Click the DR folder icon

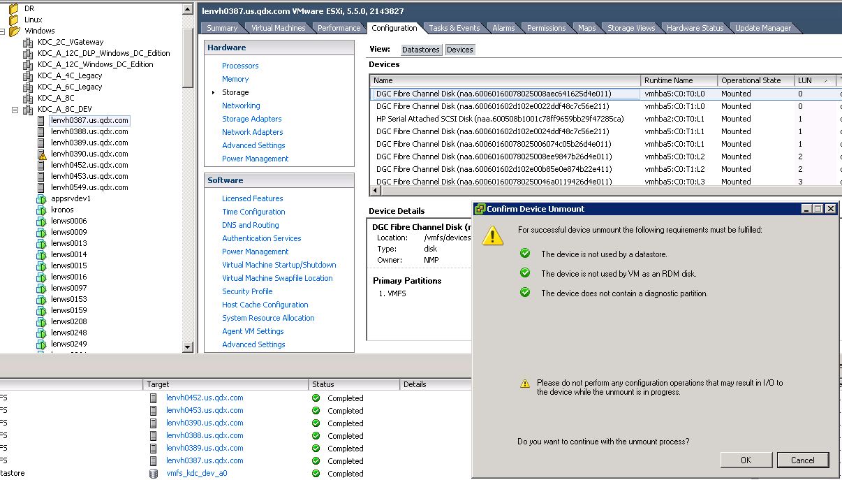[13, 8]
